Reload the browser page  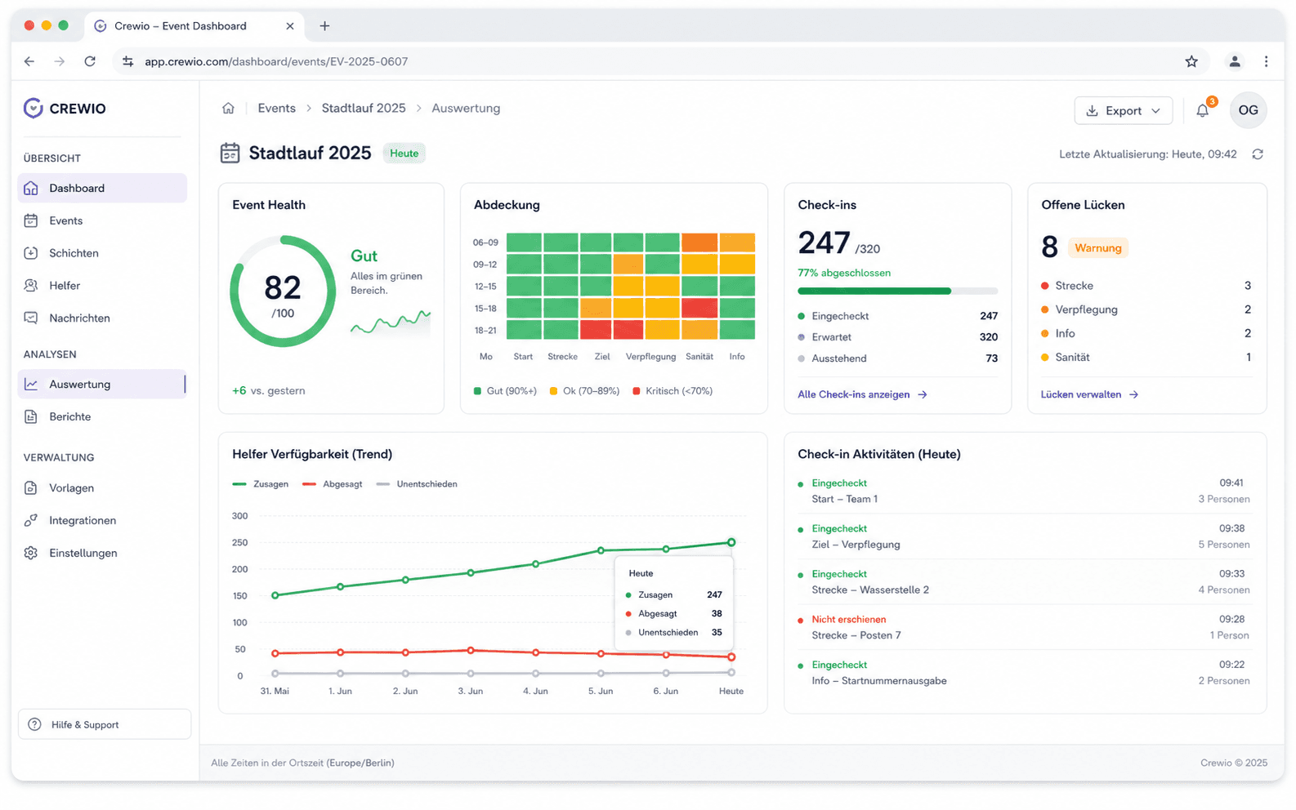(90, 61)
